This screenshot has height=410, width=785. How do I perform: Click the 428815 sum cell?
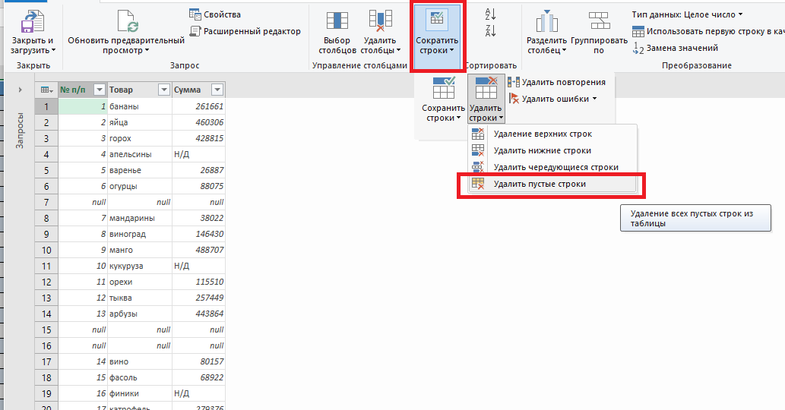198,138
